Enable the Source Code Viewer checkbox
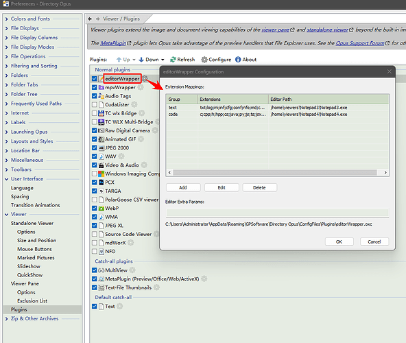The width and height of the screenshot is (406, 343). coord(95,234)
